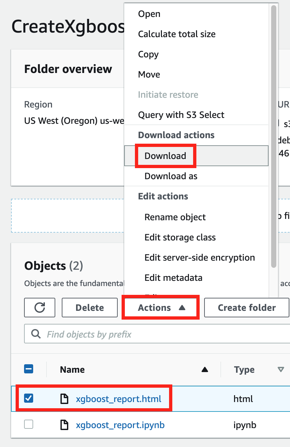This screenshot has width=290, height=447.
Task: Select Query with S3 Select
Action: 181,115
